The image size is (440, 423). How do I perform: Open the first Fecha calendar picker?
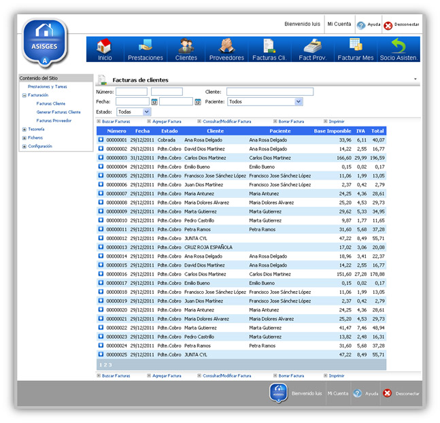pyautogui.click(x=154, y=102)
